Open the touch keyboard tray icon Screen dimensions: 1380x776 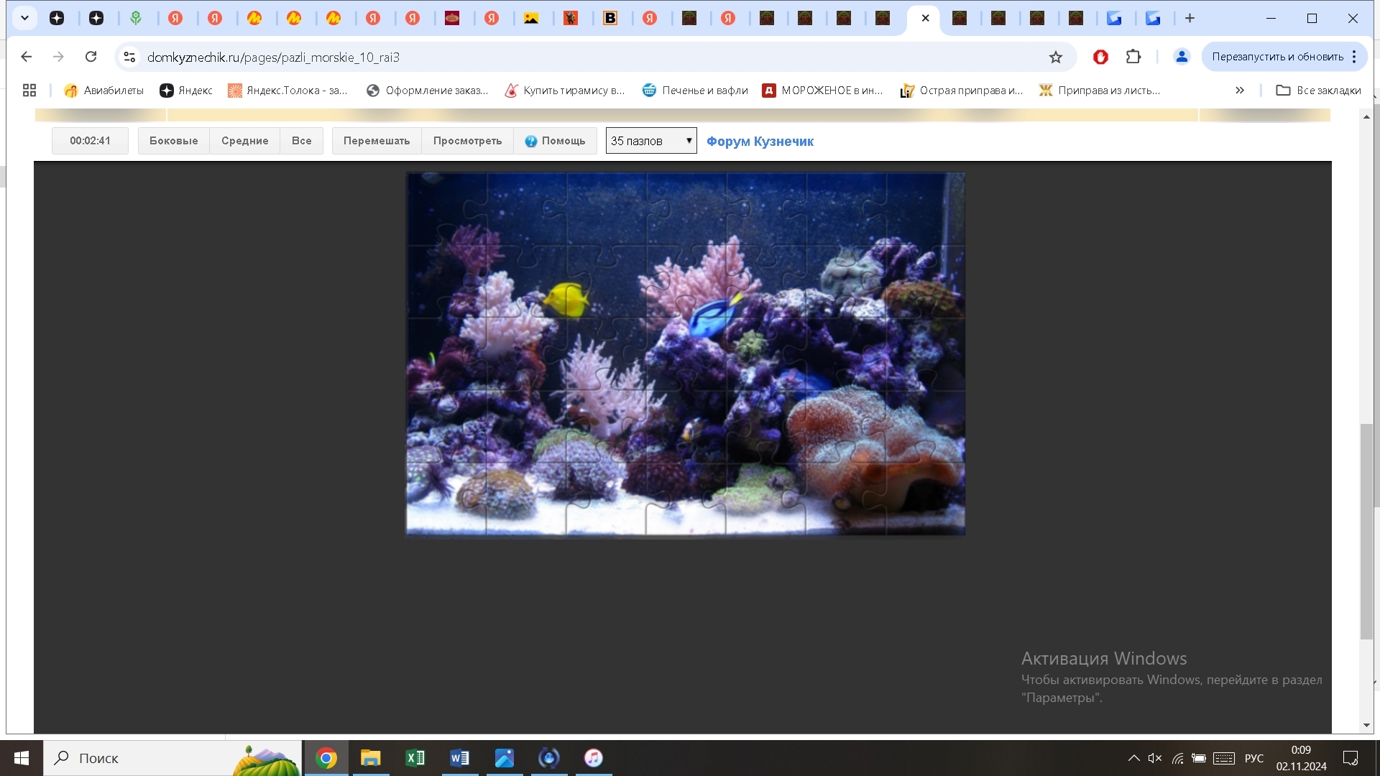click(1224, 758)
